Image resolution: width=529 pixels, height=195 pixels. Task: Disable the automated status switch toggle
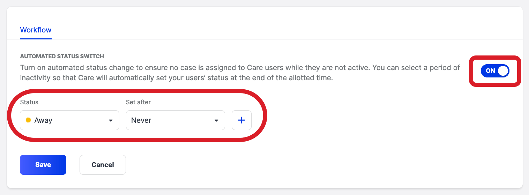(x=495, y=71)
